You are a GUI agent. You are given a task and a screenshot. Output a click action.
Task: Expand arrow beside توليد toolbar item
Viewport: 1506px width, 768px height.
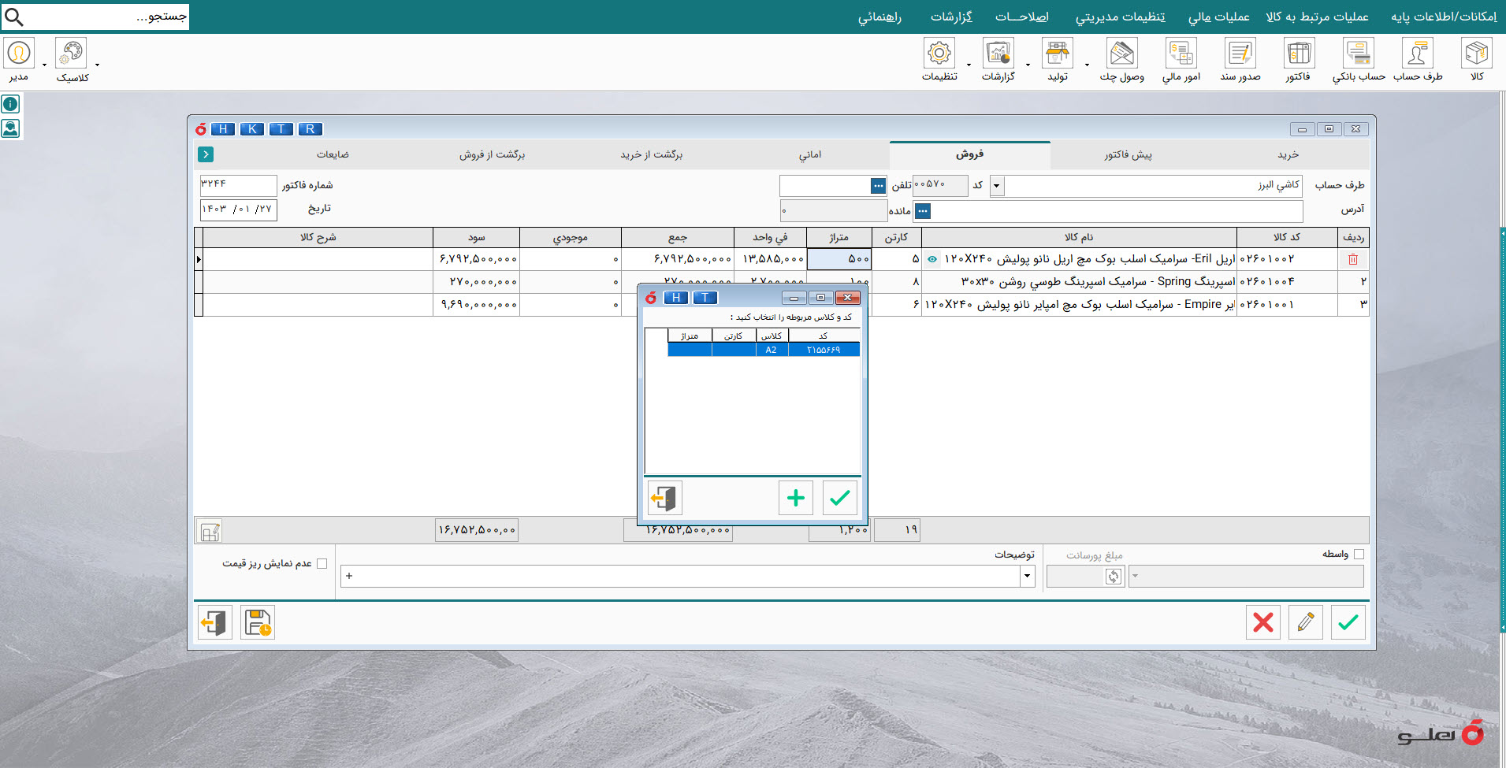click(1087, 65)
